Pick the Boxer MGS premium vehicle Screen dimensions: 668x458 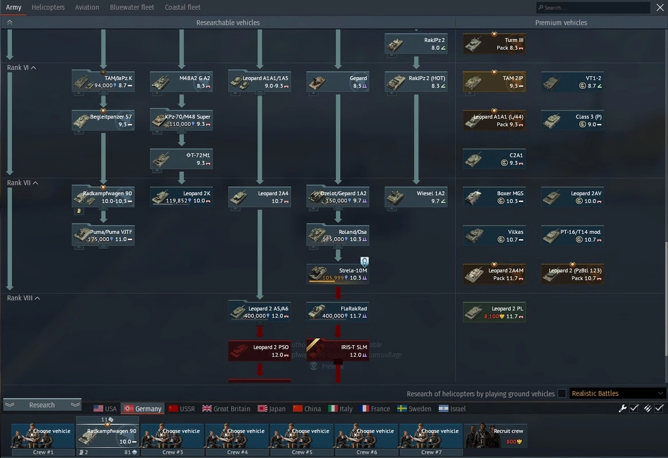tap(494, 197)
